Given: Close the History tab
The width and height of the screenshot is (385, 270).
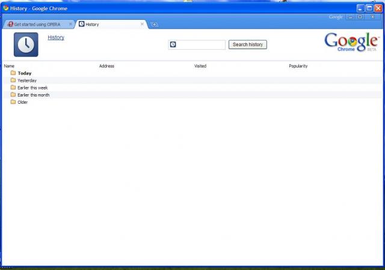Looking at the screenshot, I should click(142, 24).
